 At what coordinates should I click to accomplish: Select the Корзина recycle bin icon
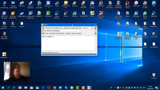pyautogui.click(x=154, y=76)
